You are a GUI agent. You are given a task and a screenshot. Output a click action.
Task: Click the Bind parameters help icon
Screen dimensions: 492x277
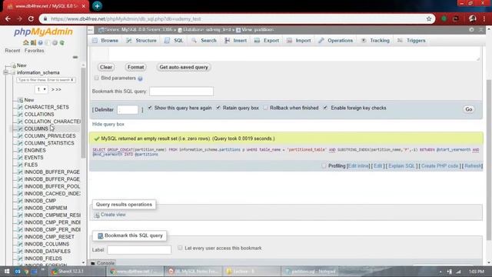(x=140, y=78)
